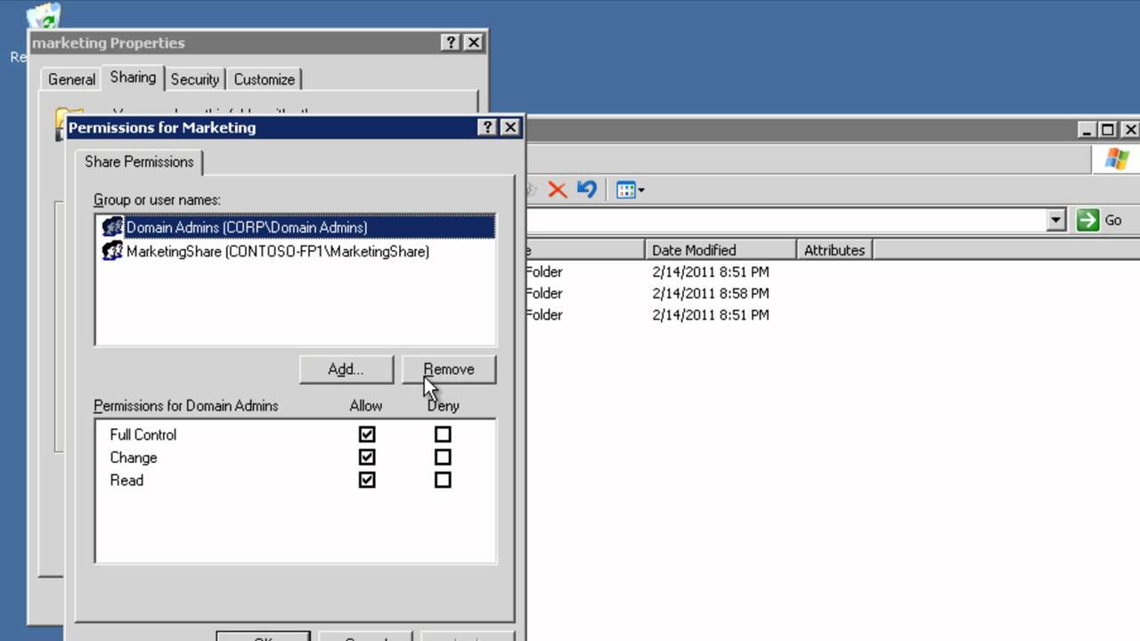Check Deny for Full Control
Viewport: 1140px width, 641px height.
pos(443,434)
